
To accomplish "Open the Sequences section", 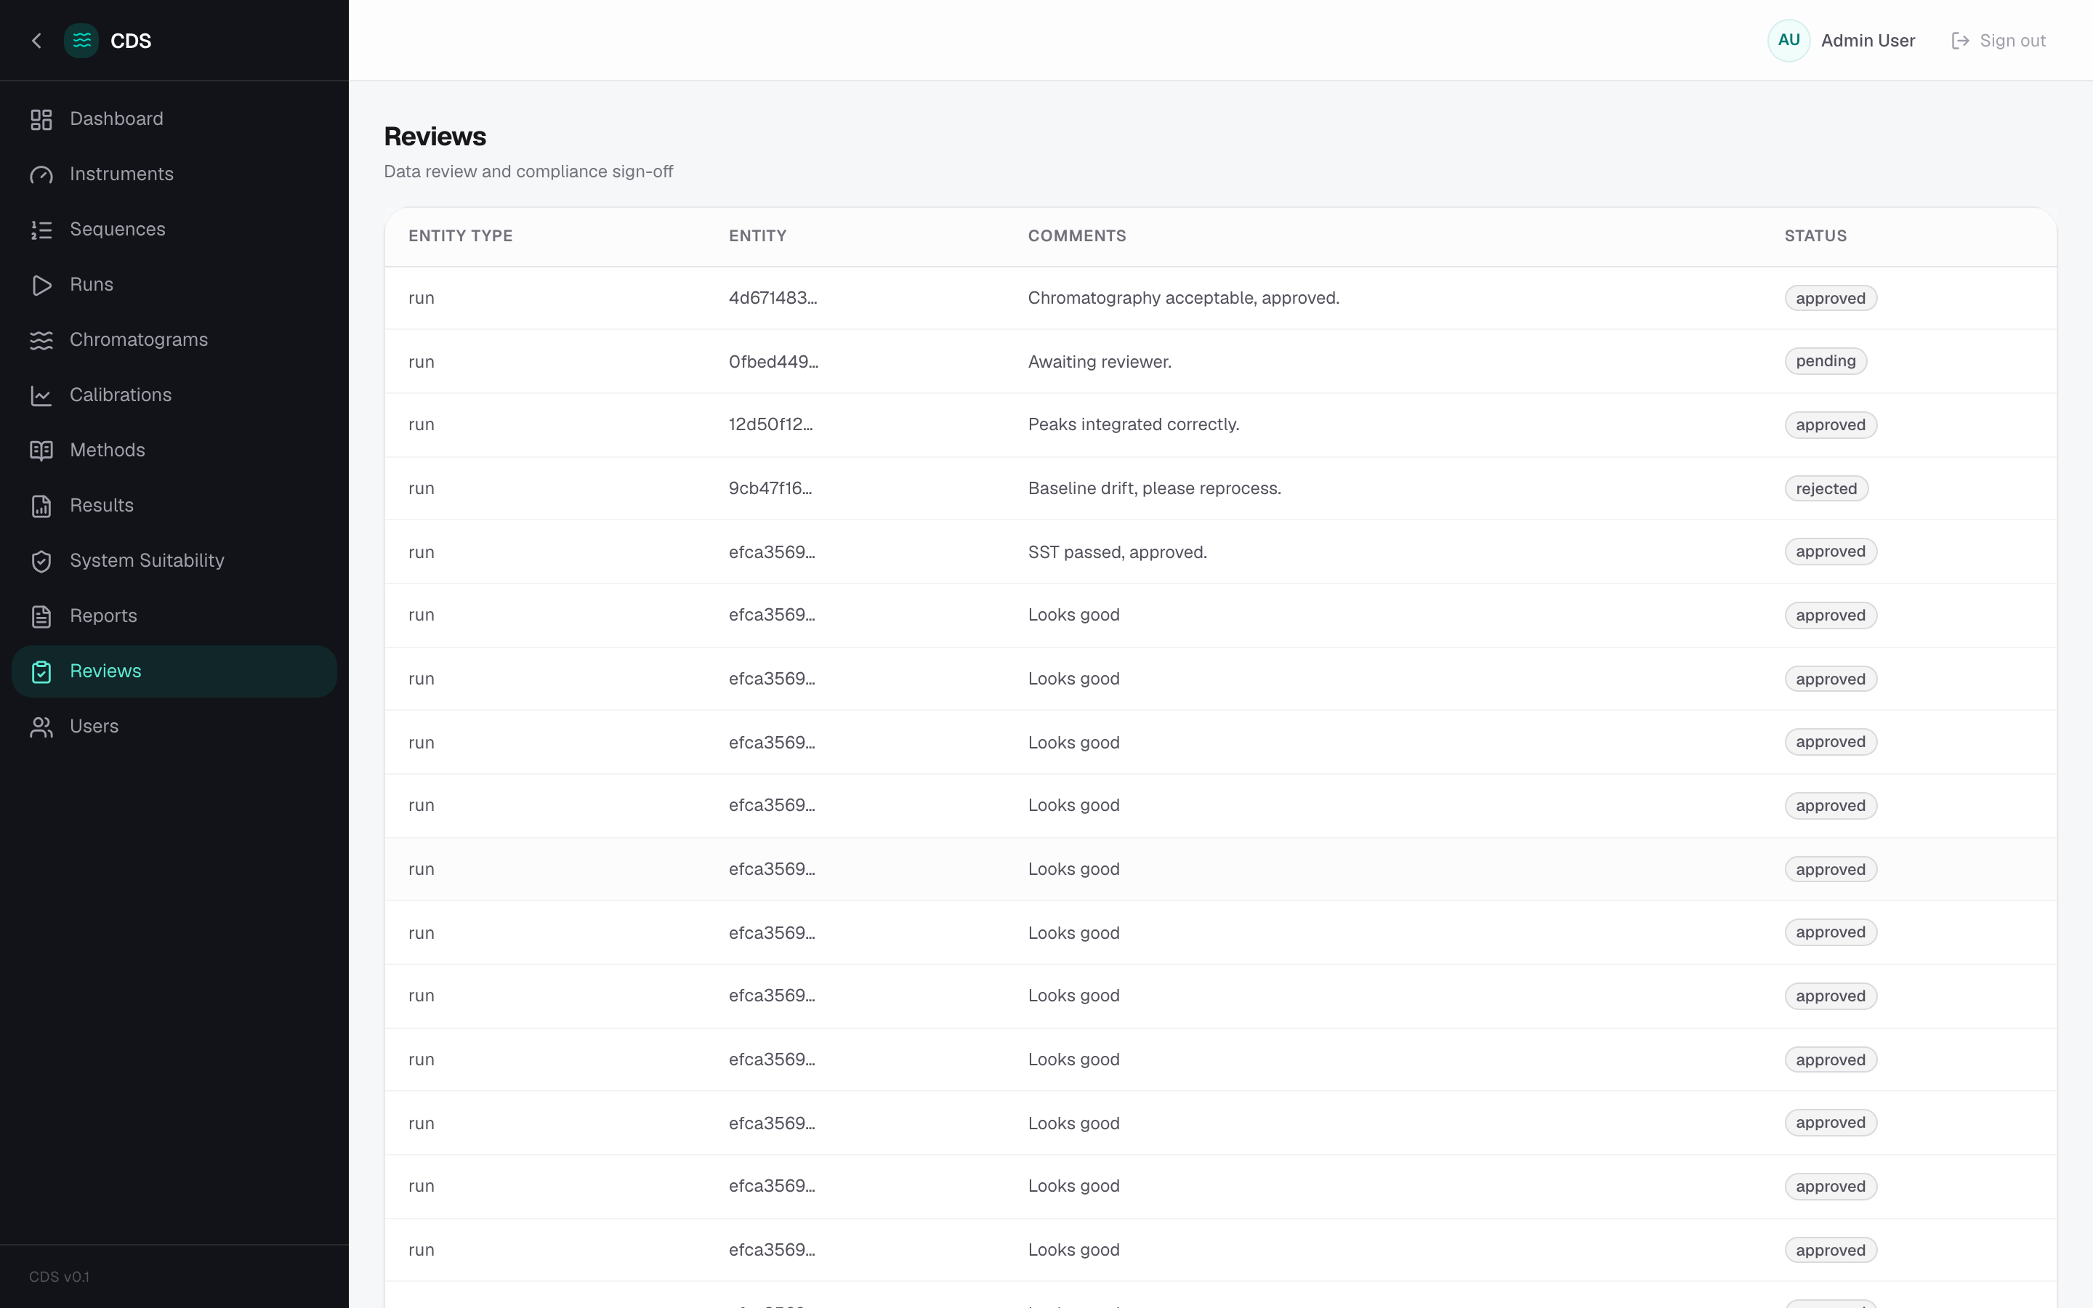I will coord(174,230).
